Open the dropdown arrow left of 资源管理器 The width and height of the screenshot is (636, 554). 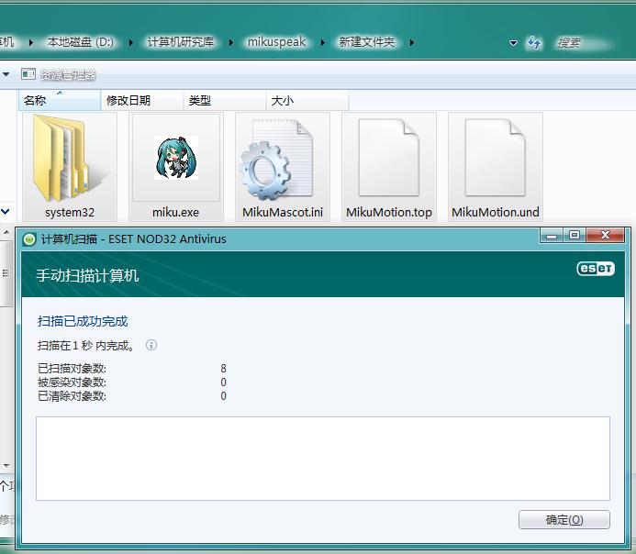pos(6,74)
